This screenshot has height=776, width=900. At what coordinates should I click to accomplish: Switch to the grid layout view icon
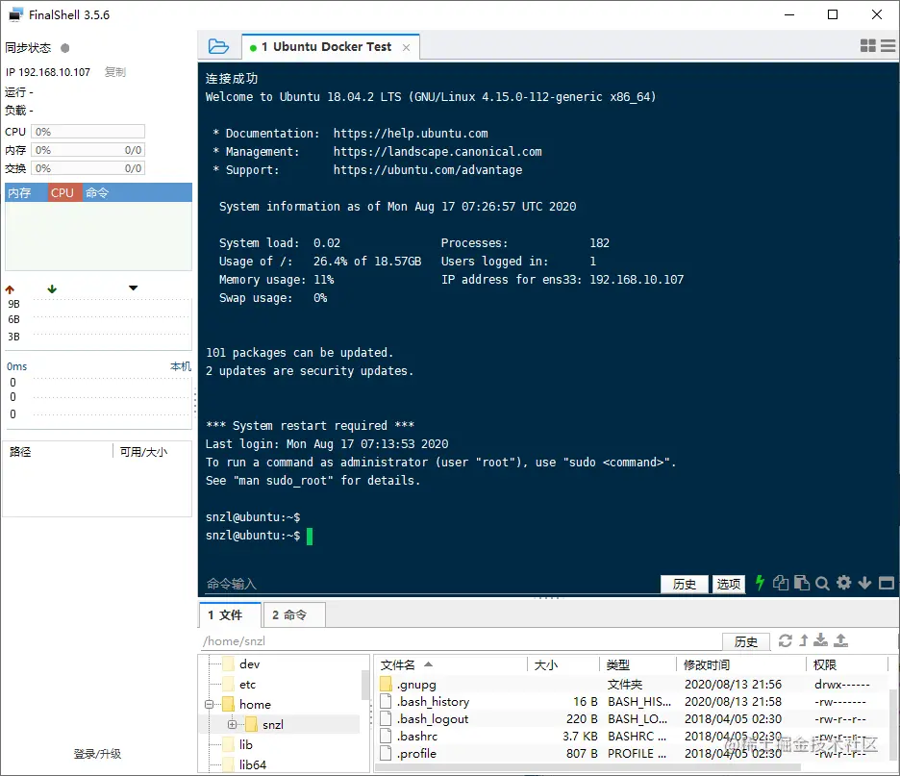tap(868, 46)
